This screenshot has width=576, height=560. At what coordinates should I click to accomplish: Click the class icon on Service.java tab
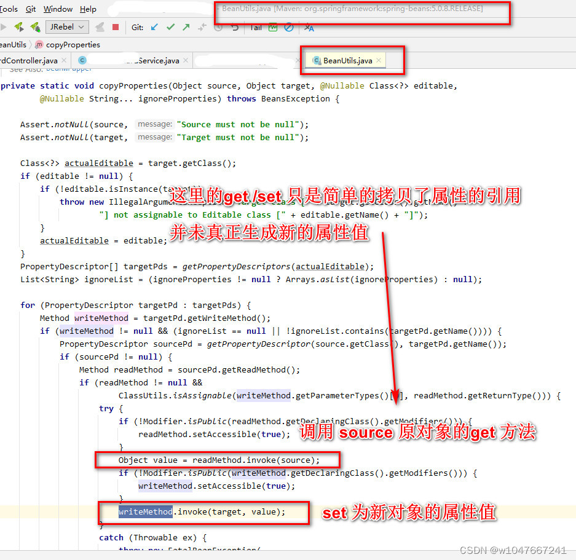82,60
